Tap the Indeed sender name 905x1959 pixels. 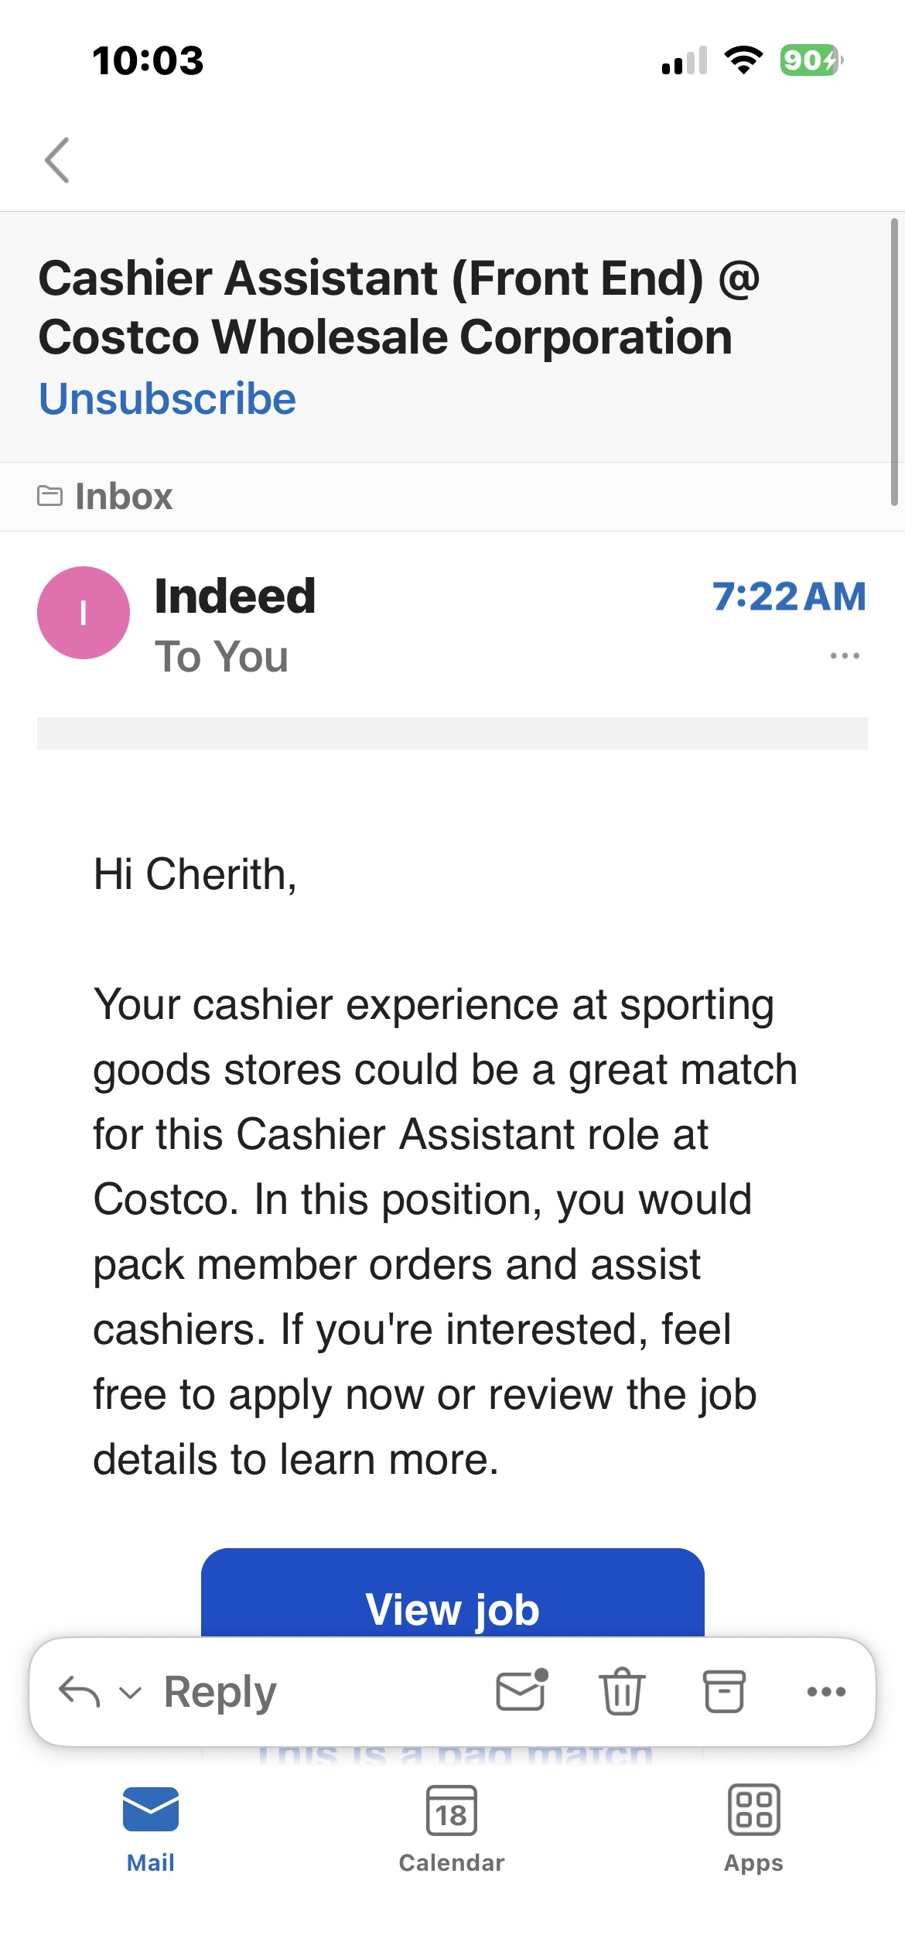tap(235, 597)
